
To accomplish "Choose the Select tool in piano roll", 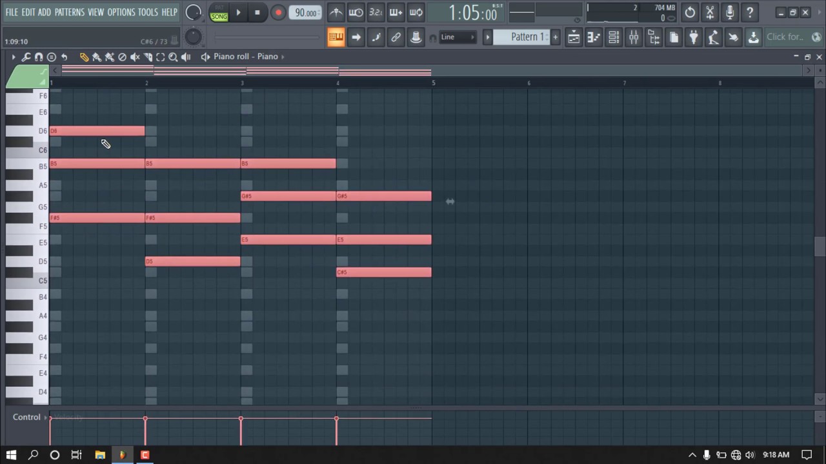I will (x=161, y=57).
